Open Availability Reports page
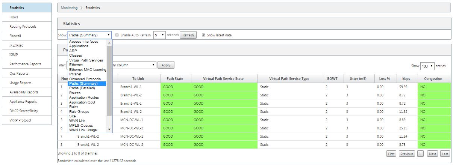 [27, 92]
